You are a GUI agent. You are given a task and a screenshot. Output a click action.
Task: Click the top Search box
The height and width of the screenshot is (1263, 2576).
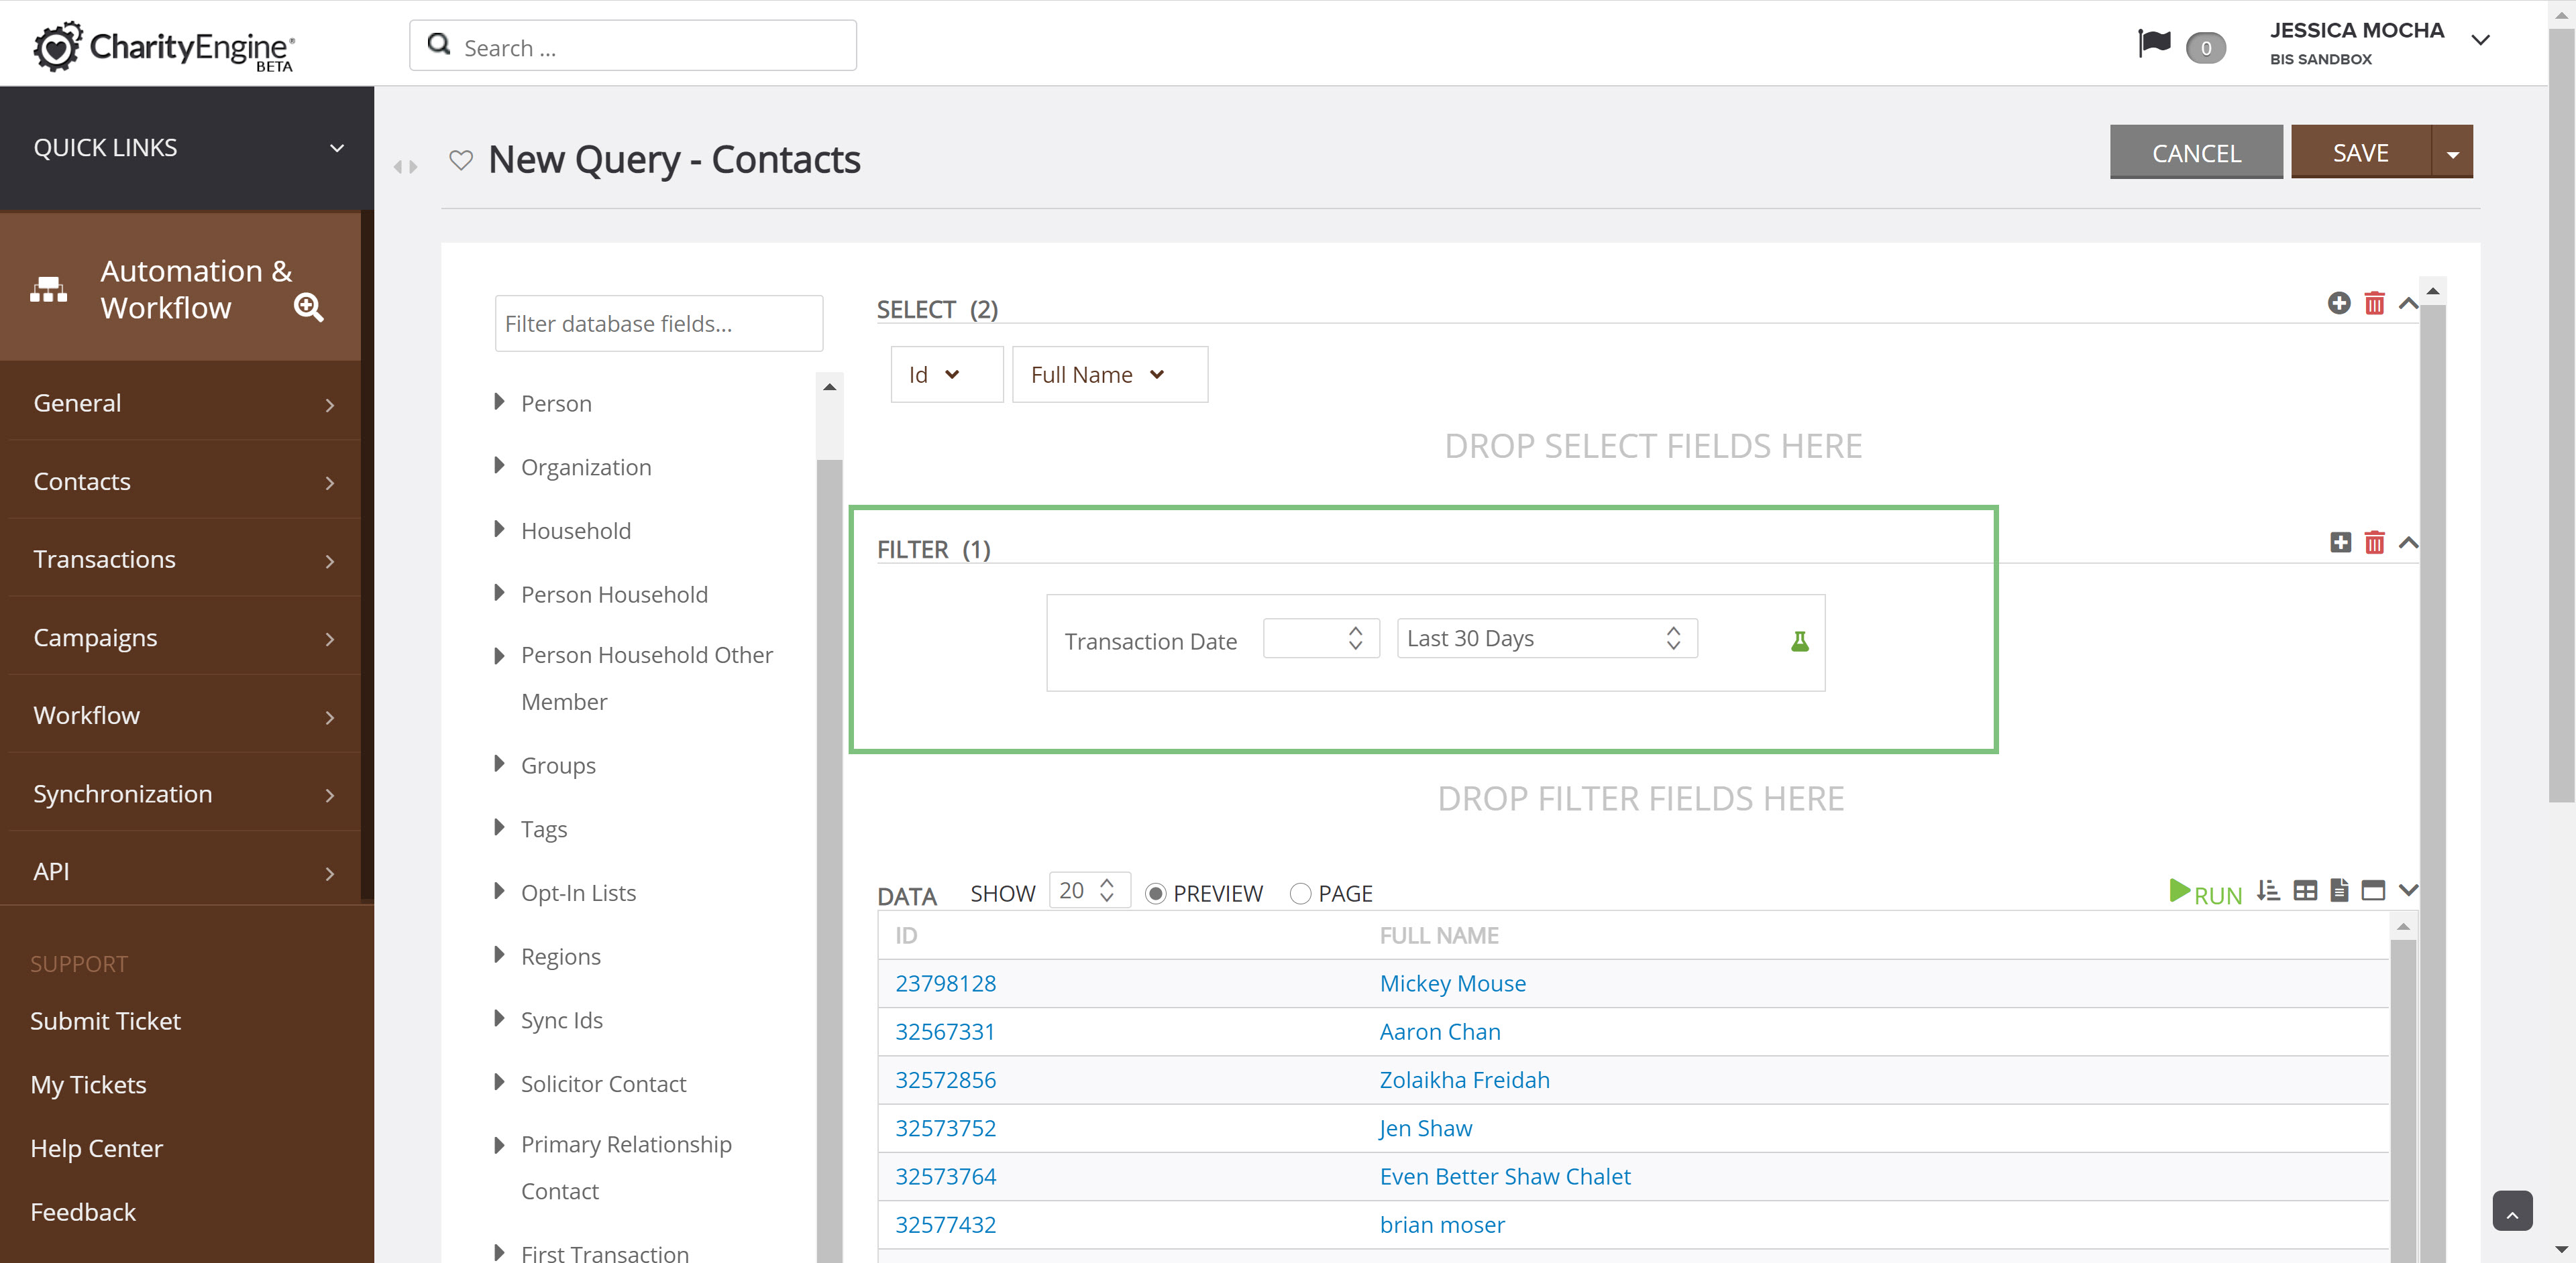pyautogui.click(x=633, y=46)
